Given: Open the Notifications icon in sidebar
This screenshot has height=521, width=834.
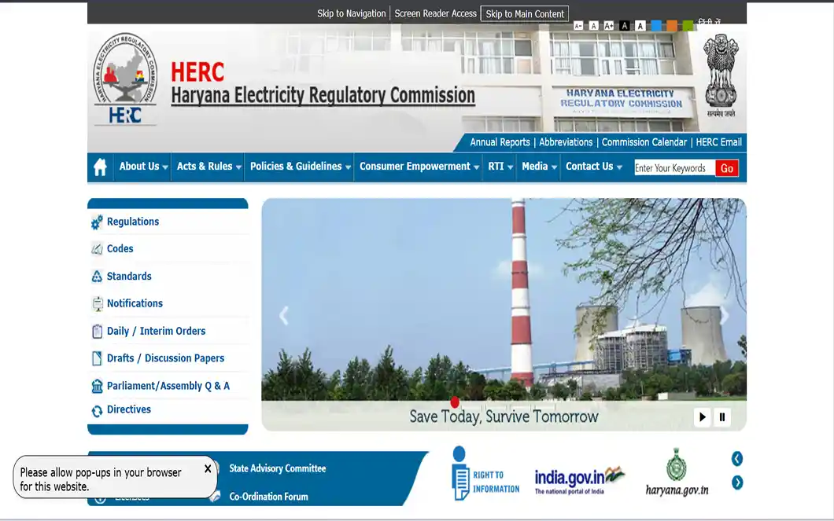Looking at the screenshot, I should (98, 304).
